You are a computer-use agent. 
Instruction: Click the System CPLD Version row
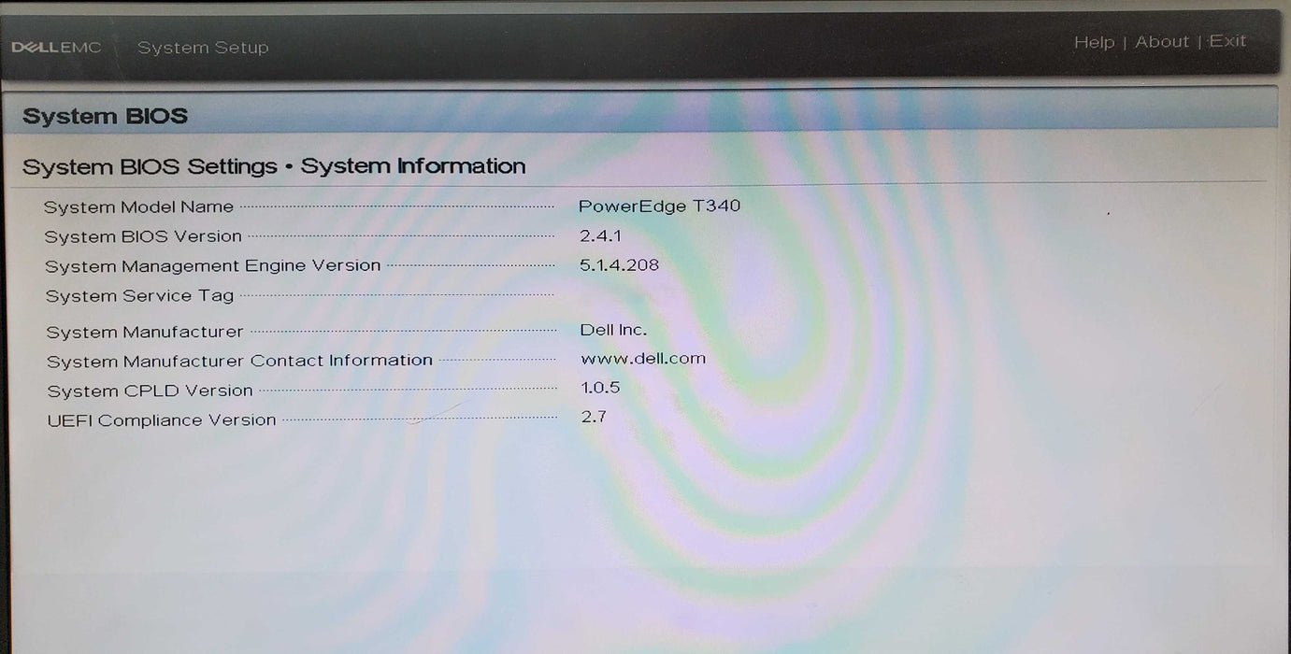click(x=149, y=390)
